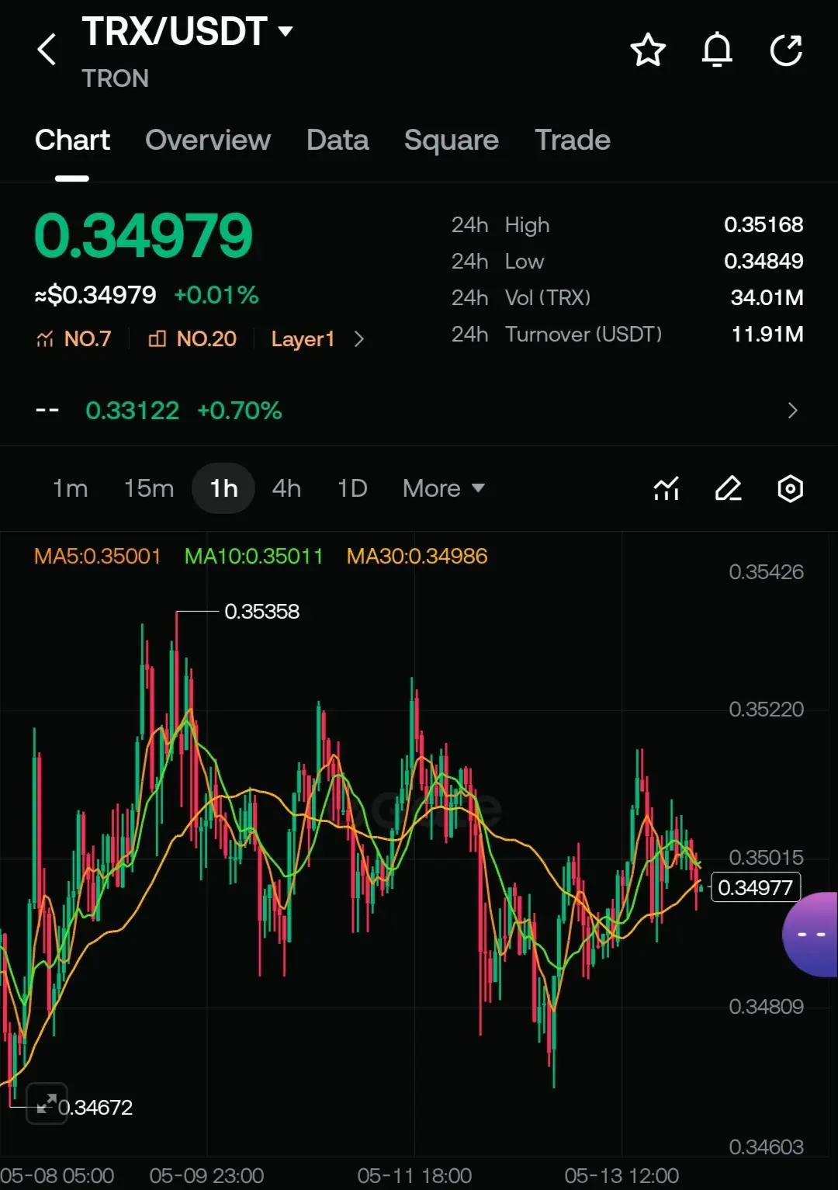
Task: Select the 1D timeframe
Action: coord(352,488)
